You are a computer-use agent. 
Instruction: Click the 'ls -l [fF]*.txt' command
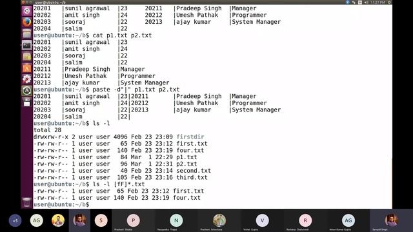tap(119, 184)
